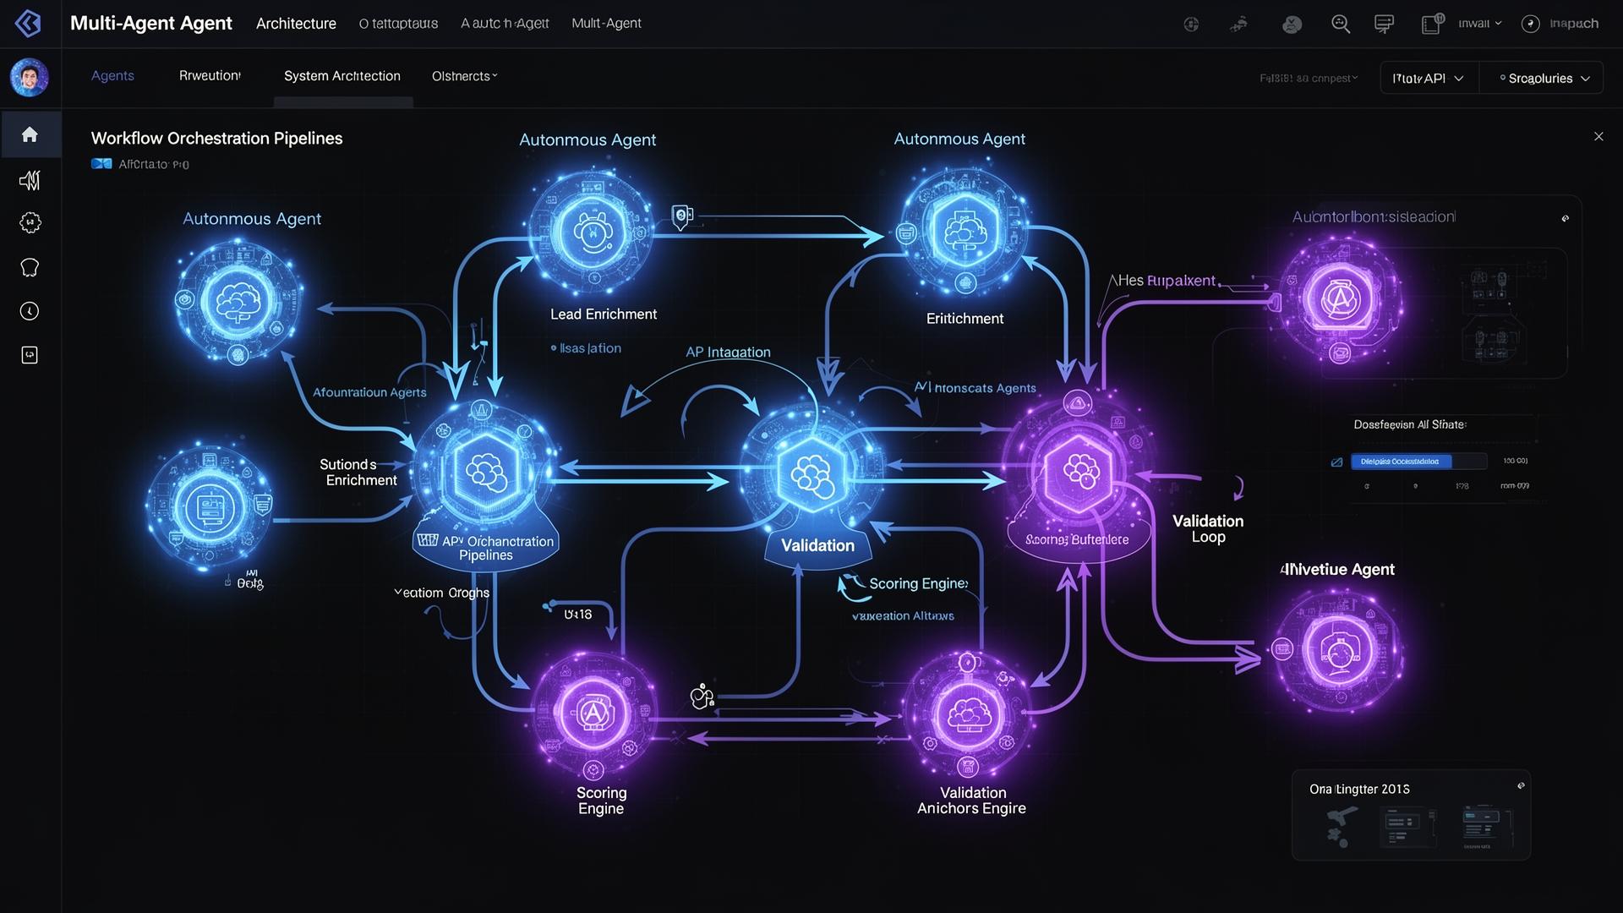Click the shield icon near Lead Enrichment arrow

(x=682, y=216)
